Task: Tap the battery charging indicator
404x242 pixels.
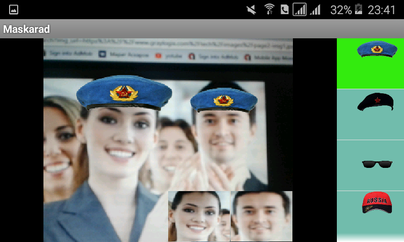Action: 359,9
